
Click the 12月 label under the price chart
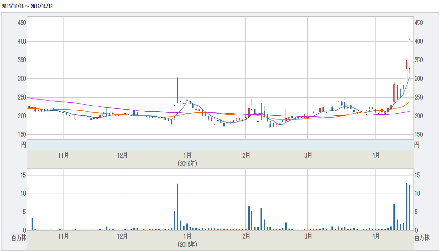tap(122, 155)
